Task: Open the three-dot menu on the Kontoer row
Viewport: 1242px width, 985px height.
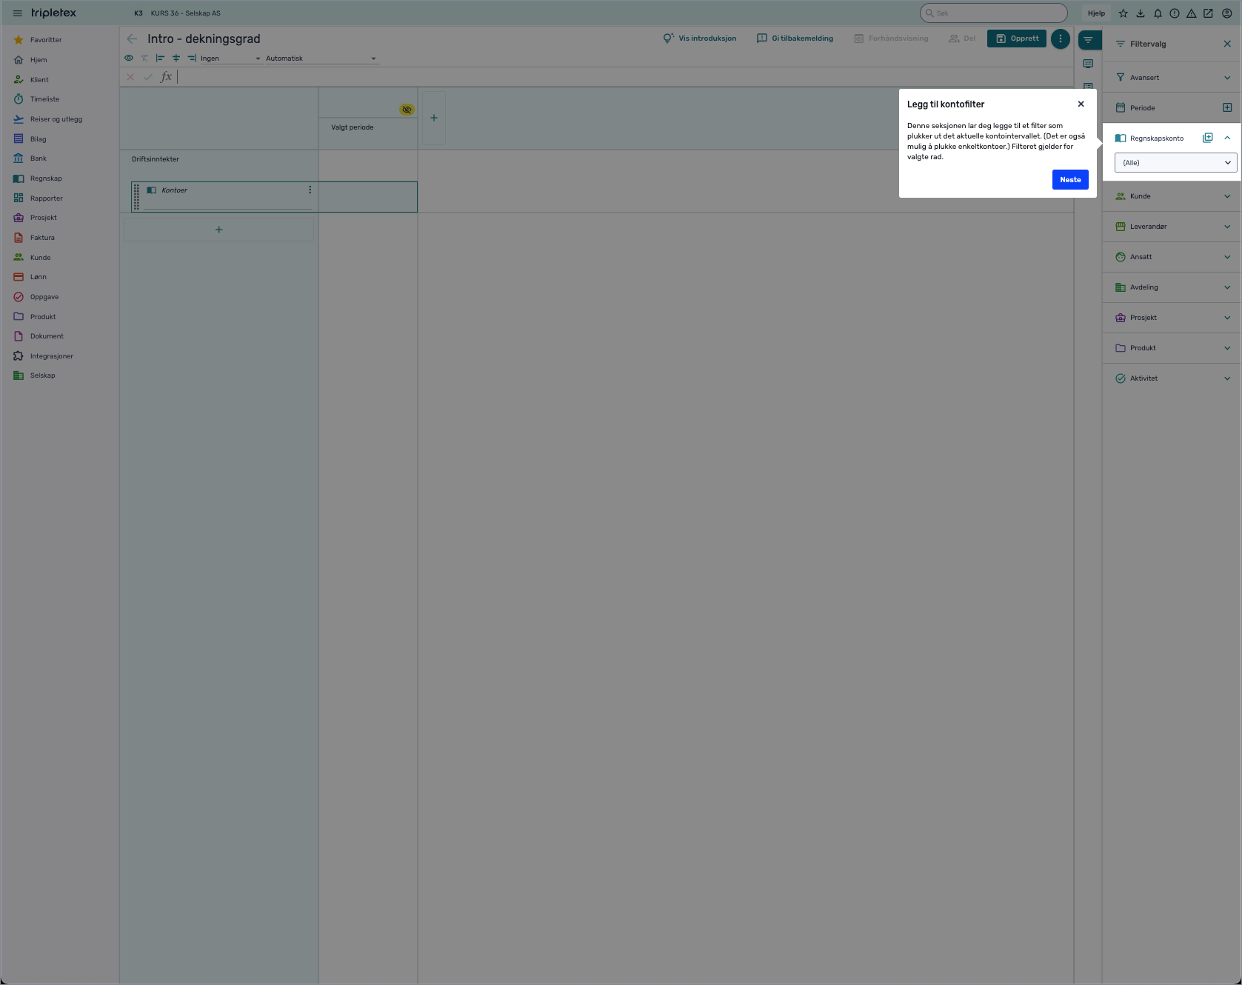Action: 310,190
